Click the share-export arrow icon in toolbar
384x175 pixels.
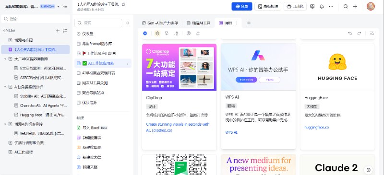198,33
